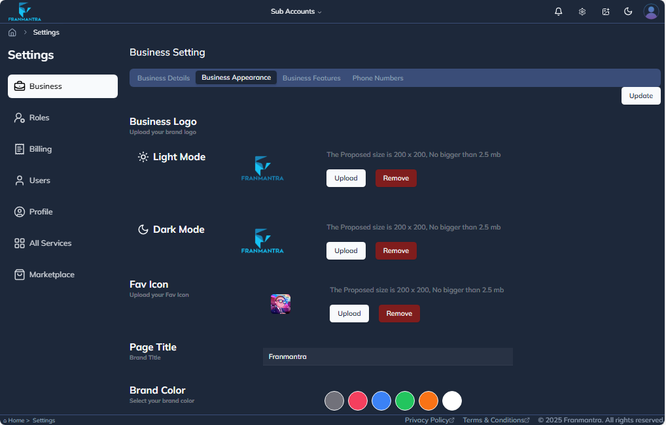Select the green brand color swatch
Screen dimensions: 666x425
coord(405,401)
